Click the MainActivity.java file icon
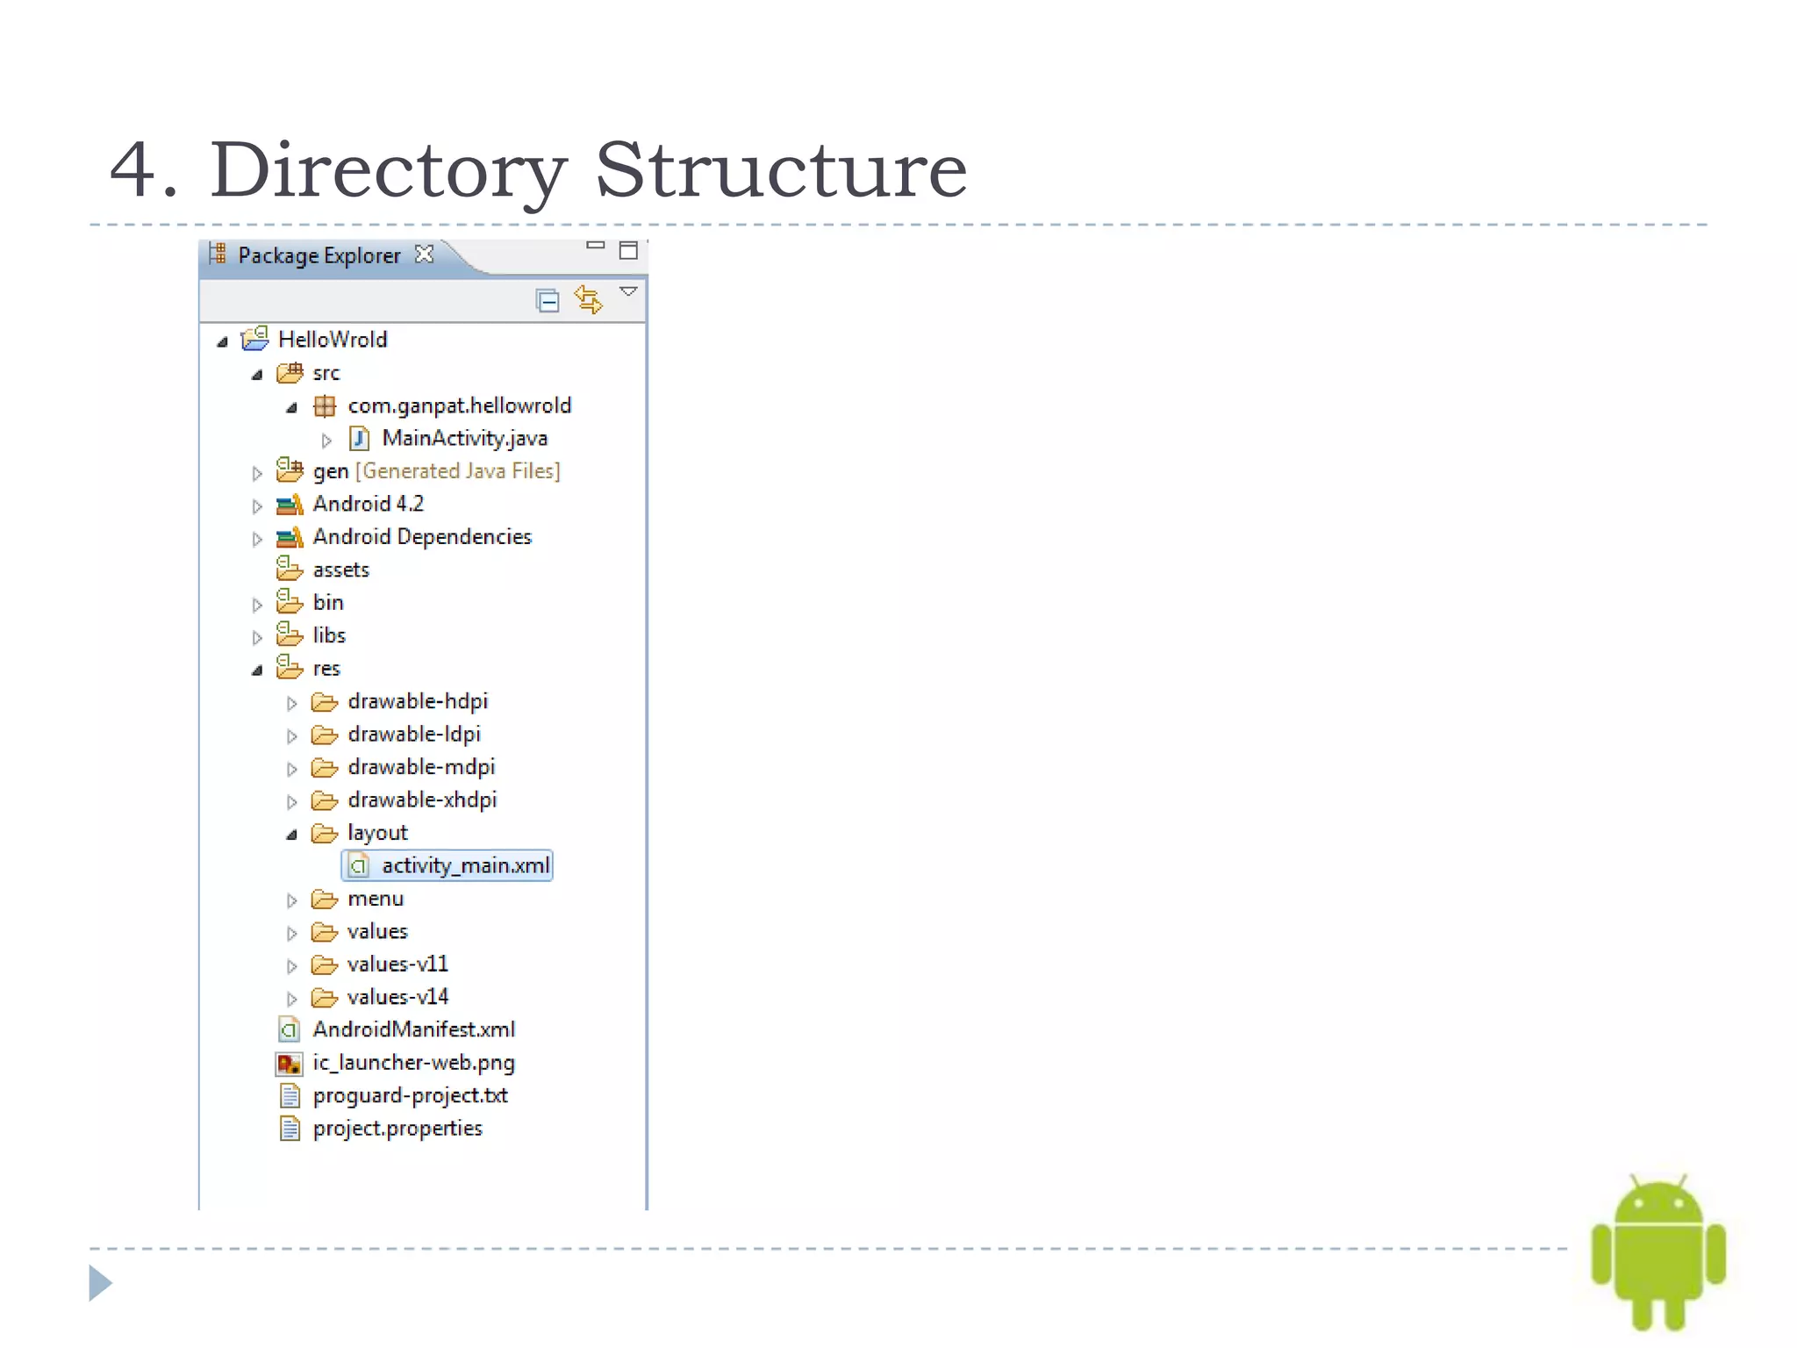 point(359,438)
